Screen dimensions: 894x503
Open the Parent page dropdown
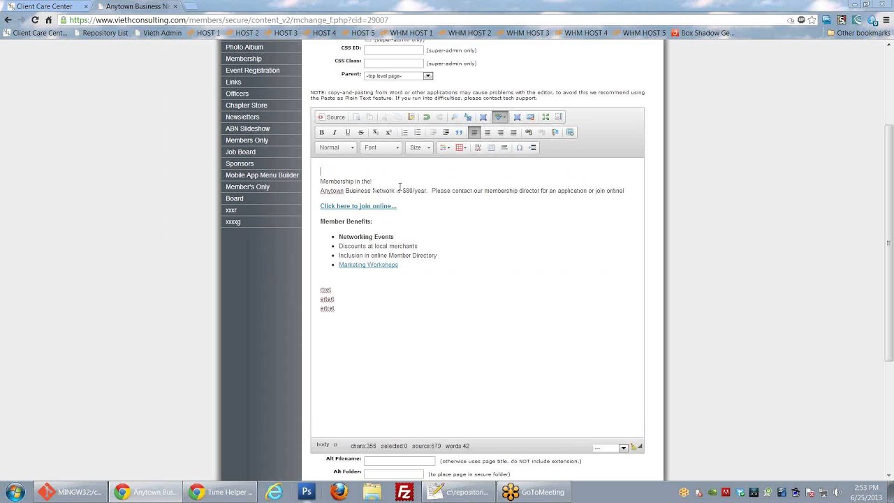398,75
